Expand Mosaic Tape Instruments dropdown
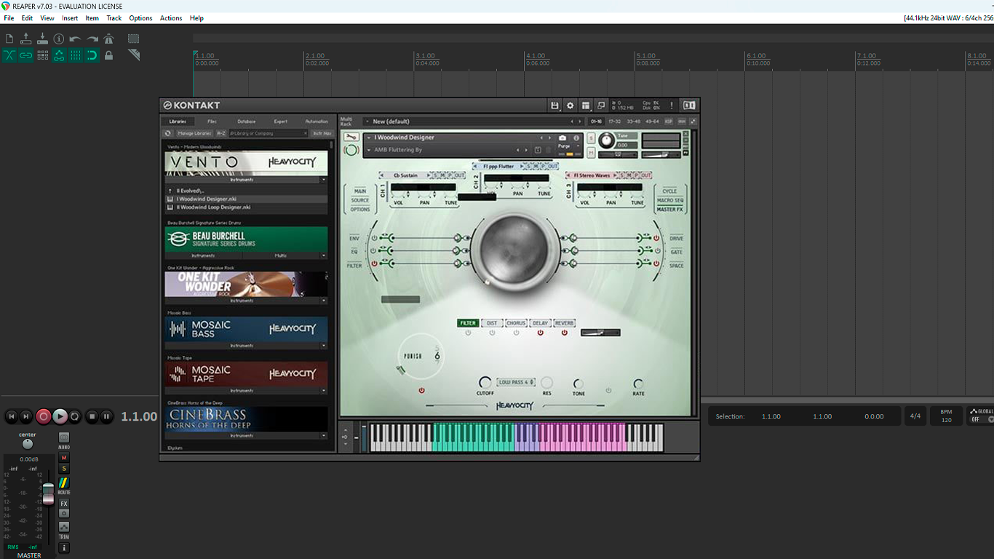 (x=323, y=391)
